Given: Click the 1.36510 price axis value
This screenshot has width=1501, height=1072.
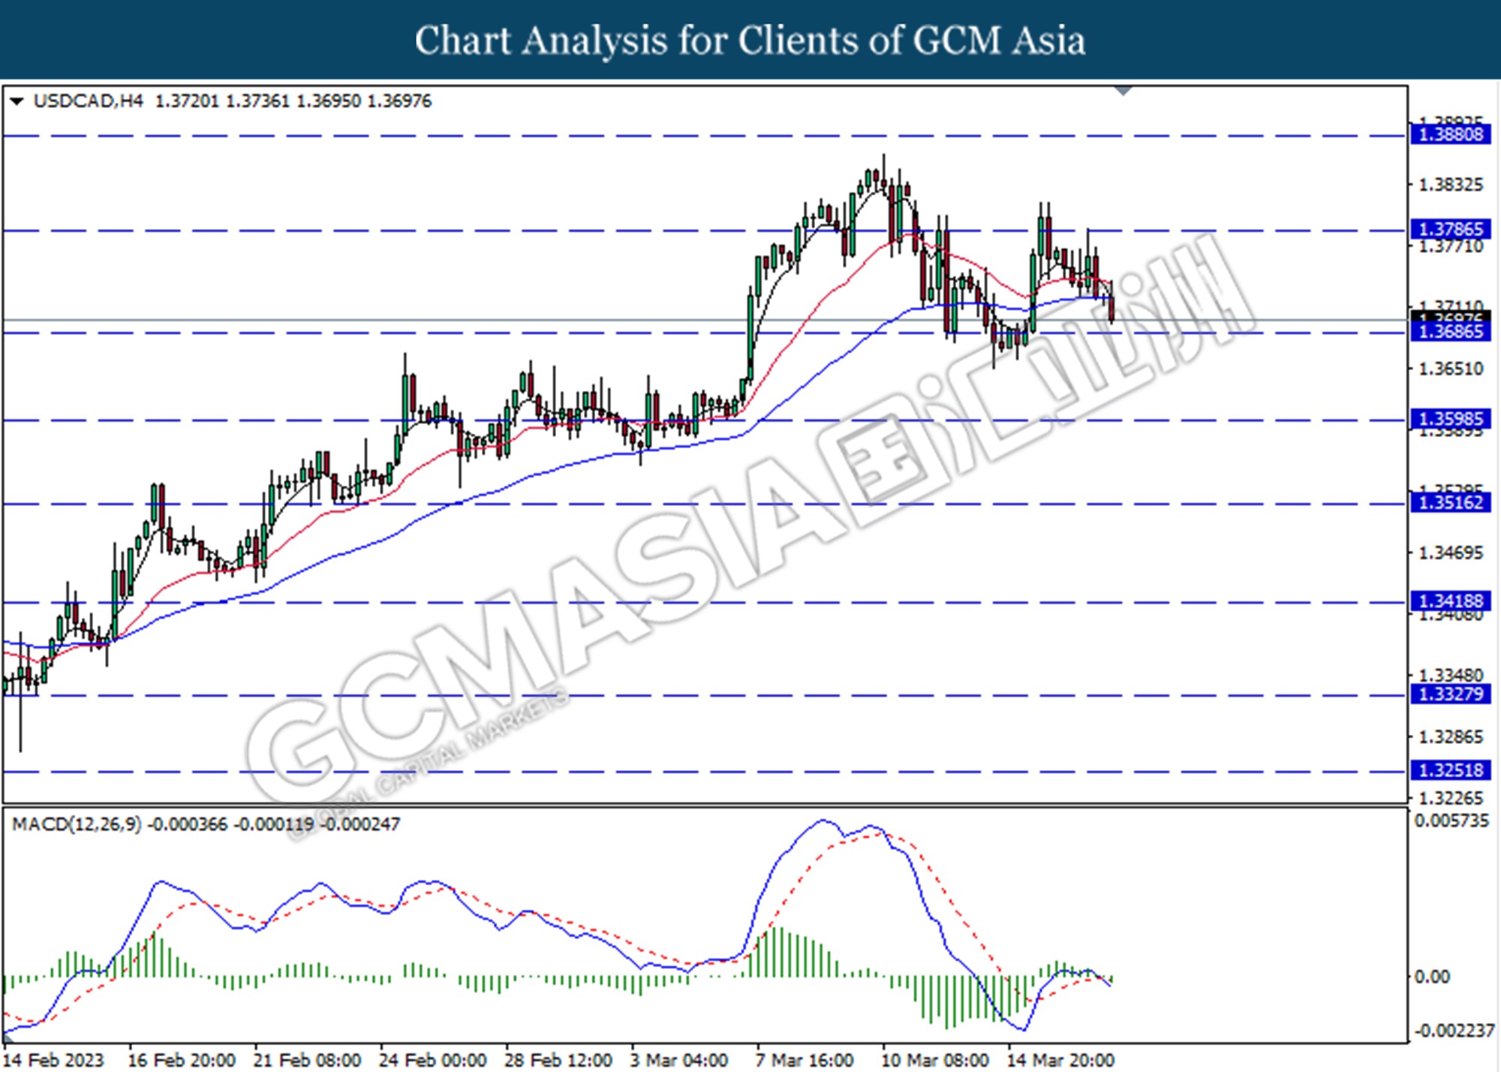Looking at the screenshot, I should point(1451,369).
